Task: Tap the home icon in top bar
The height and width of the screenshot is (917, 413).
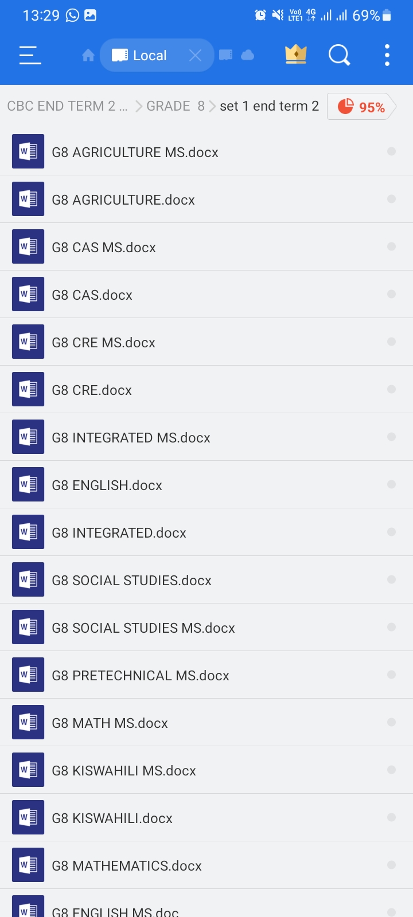Action: (x=88, y=56)
